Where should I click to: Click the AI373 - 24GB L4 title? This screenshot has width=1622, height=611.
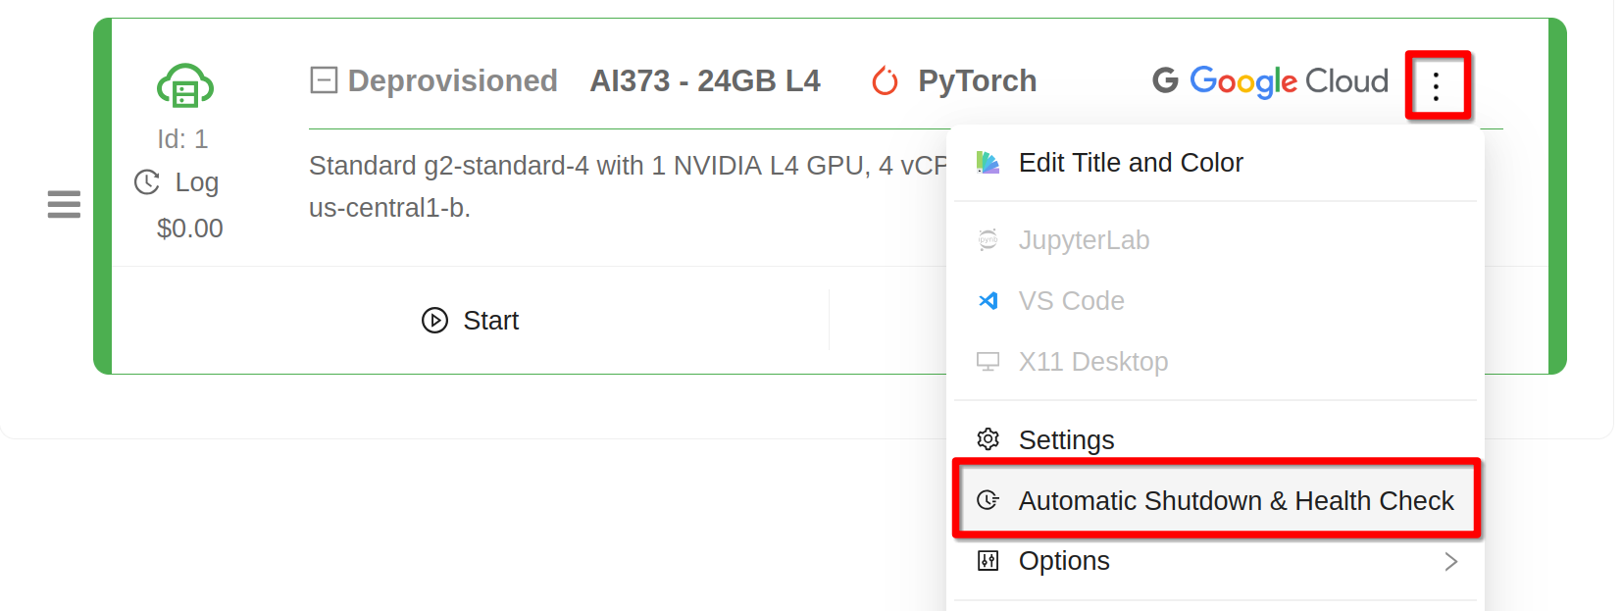pos(704,81)
